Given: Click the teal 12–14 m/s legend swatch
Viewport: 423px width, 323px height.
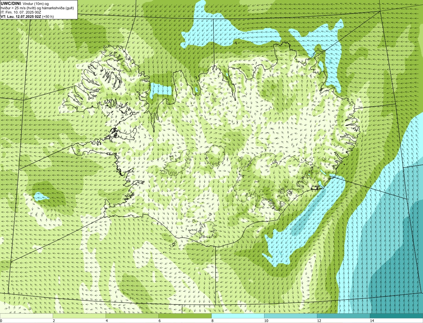Looking at the screenshot, I should (344, 316).
